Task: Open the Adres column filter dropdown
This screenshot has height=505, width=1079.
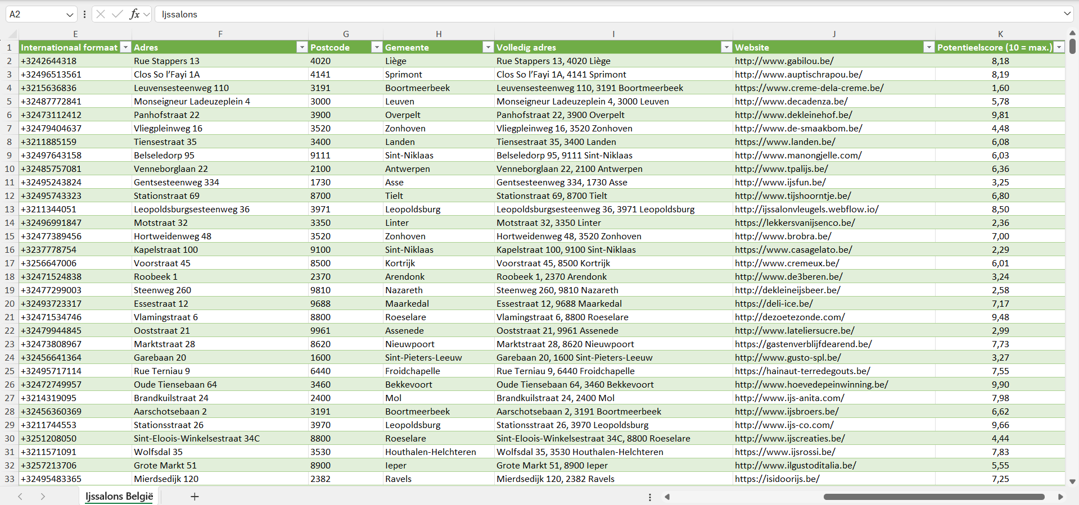Action: point(302,47)
